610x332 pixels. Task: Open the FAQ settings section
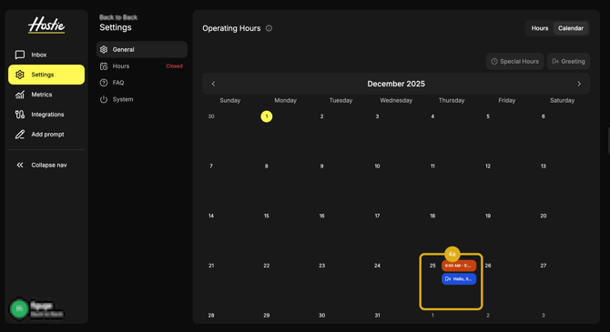point(142,83)
